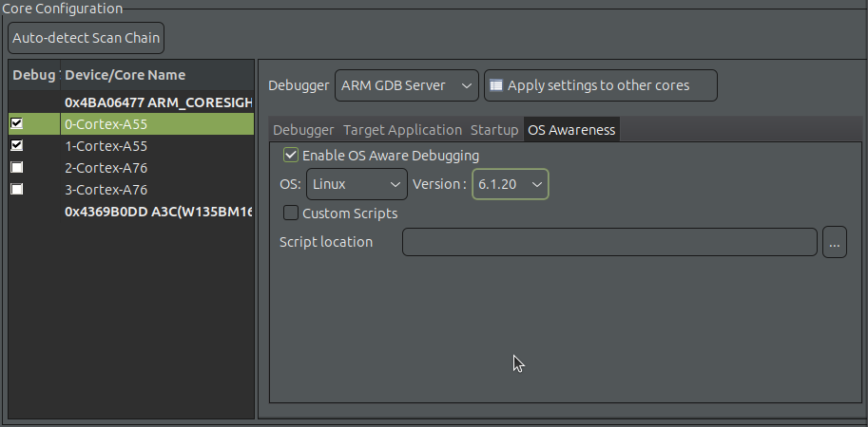This screenshot has width=868, height=427.
Task: Open the Debugger ARM GDB Server dropdown
Action: pos(406,85)
